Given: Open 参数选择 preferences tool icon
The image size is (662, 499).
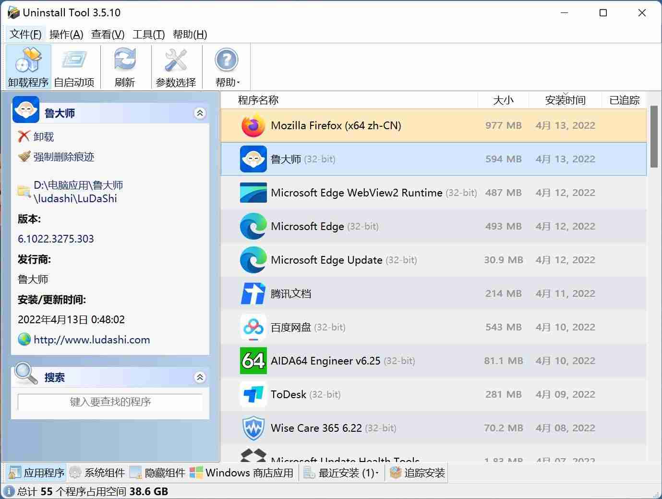Looking at the screenshot, I should click(176, 60).
